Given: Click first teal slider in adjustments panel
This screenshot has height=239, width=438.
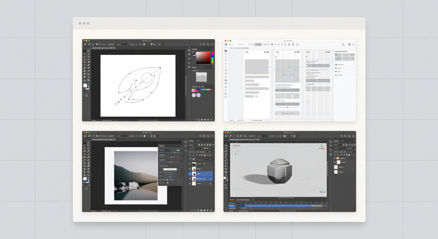Looking at the screenshot, I should (170, 152).
